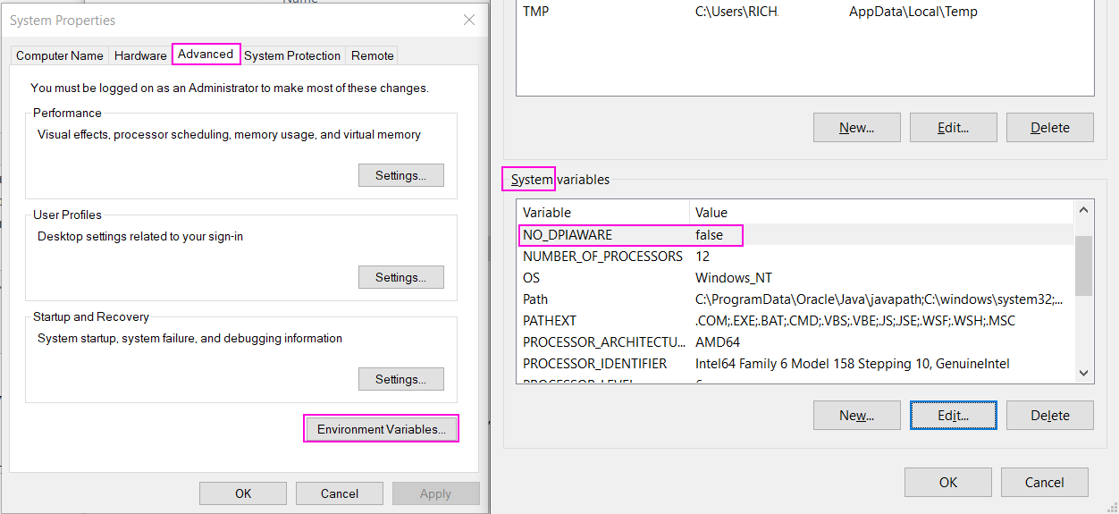Go to the Remote tab
This screenshot has height=514, width=1119.
tap(372, 55)
